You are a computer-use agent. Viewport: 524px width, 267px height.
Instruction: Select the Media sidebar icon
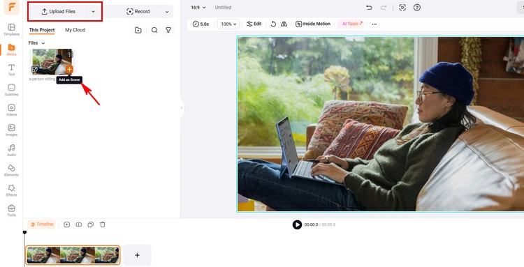pos(11,49)
